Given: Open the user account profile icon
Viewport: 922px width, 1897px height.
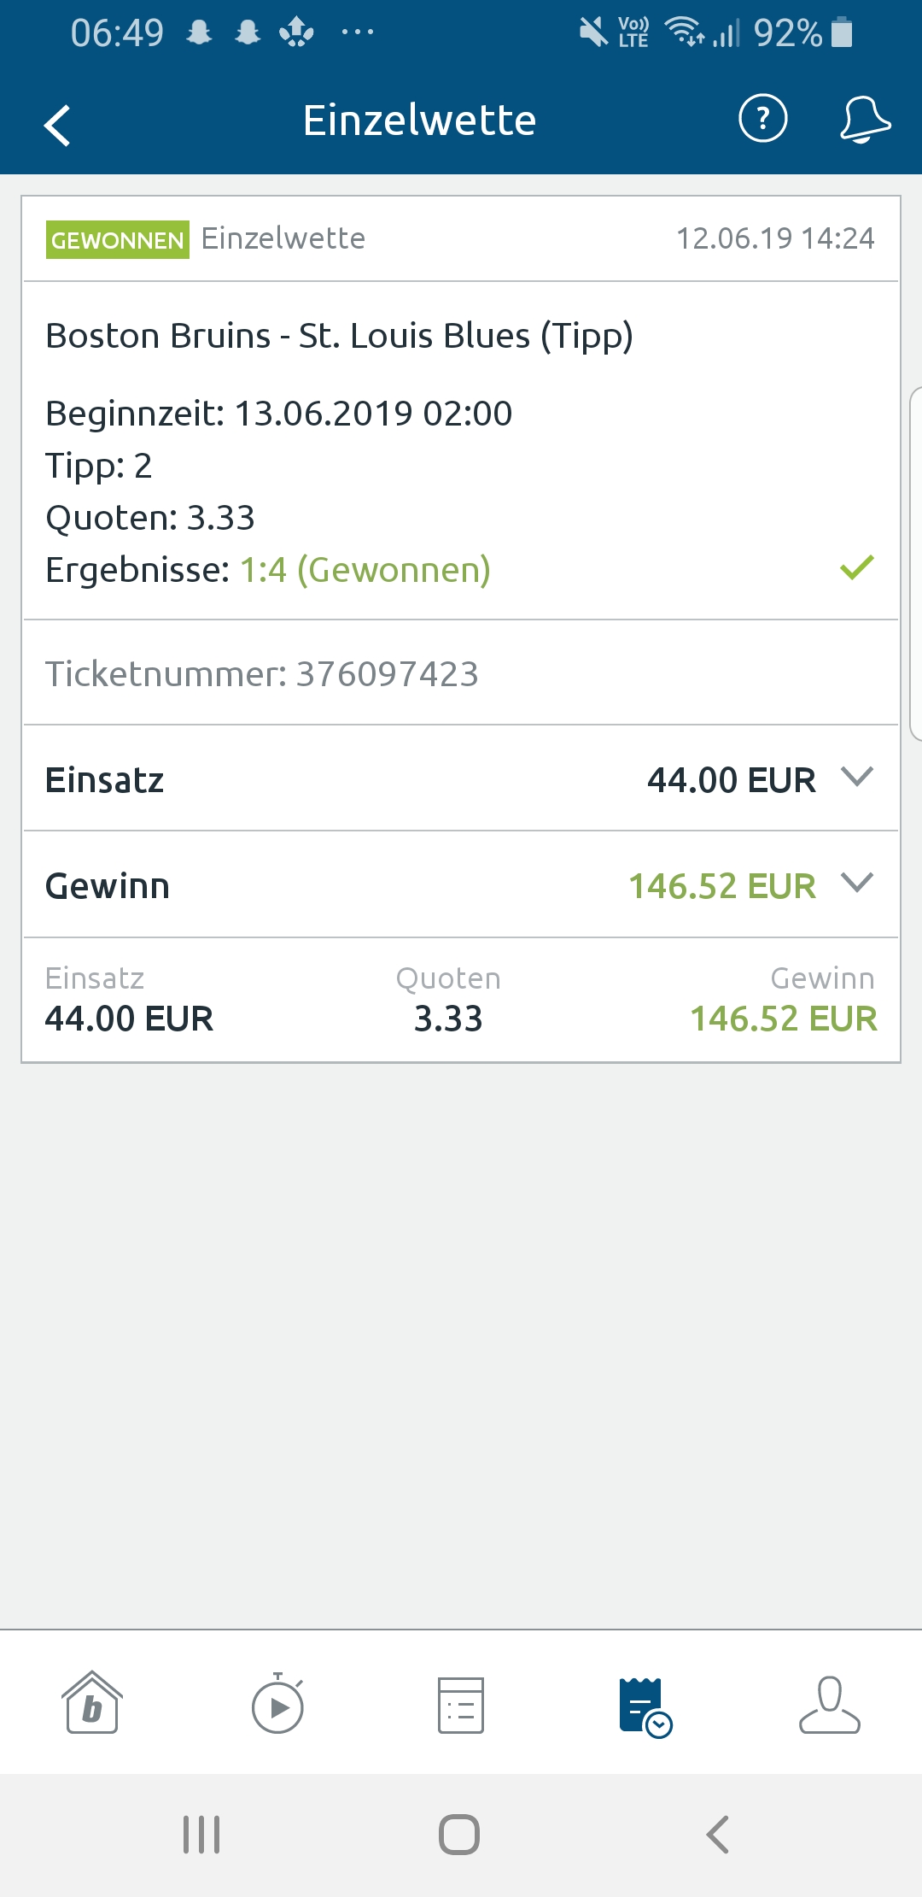Looking at the screenshot, I should [x=829, y=1705].
